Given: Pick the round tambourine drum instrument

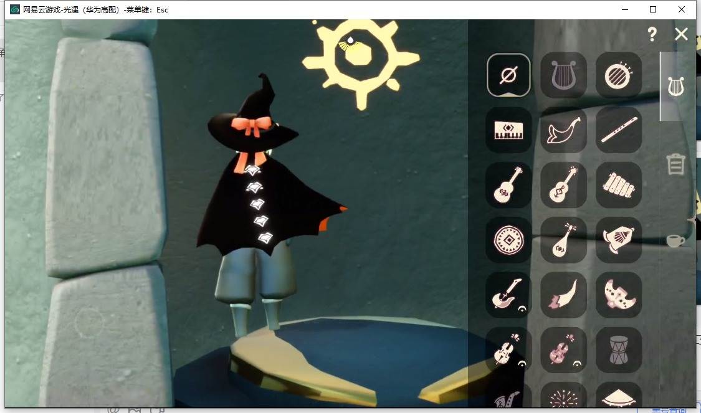Looking at the screenshot, I should [619, 75].
